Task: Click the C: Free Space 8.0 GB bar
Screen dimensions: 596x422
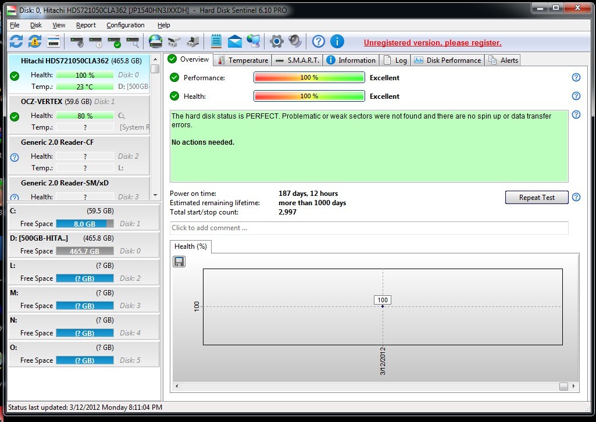Action: point(85,224)
